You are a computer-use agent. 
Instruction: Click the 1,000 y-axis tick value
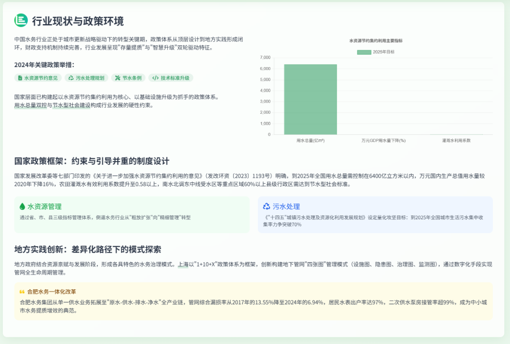coord(265,124)
